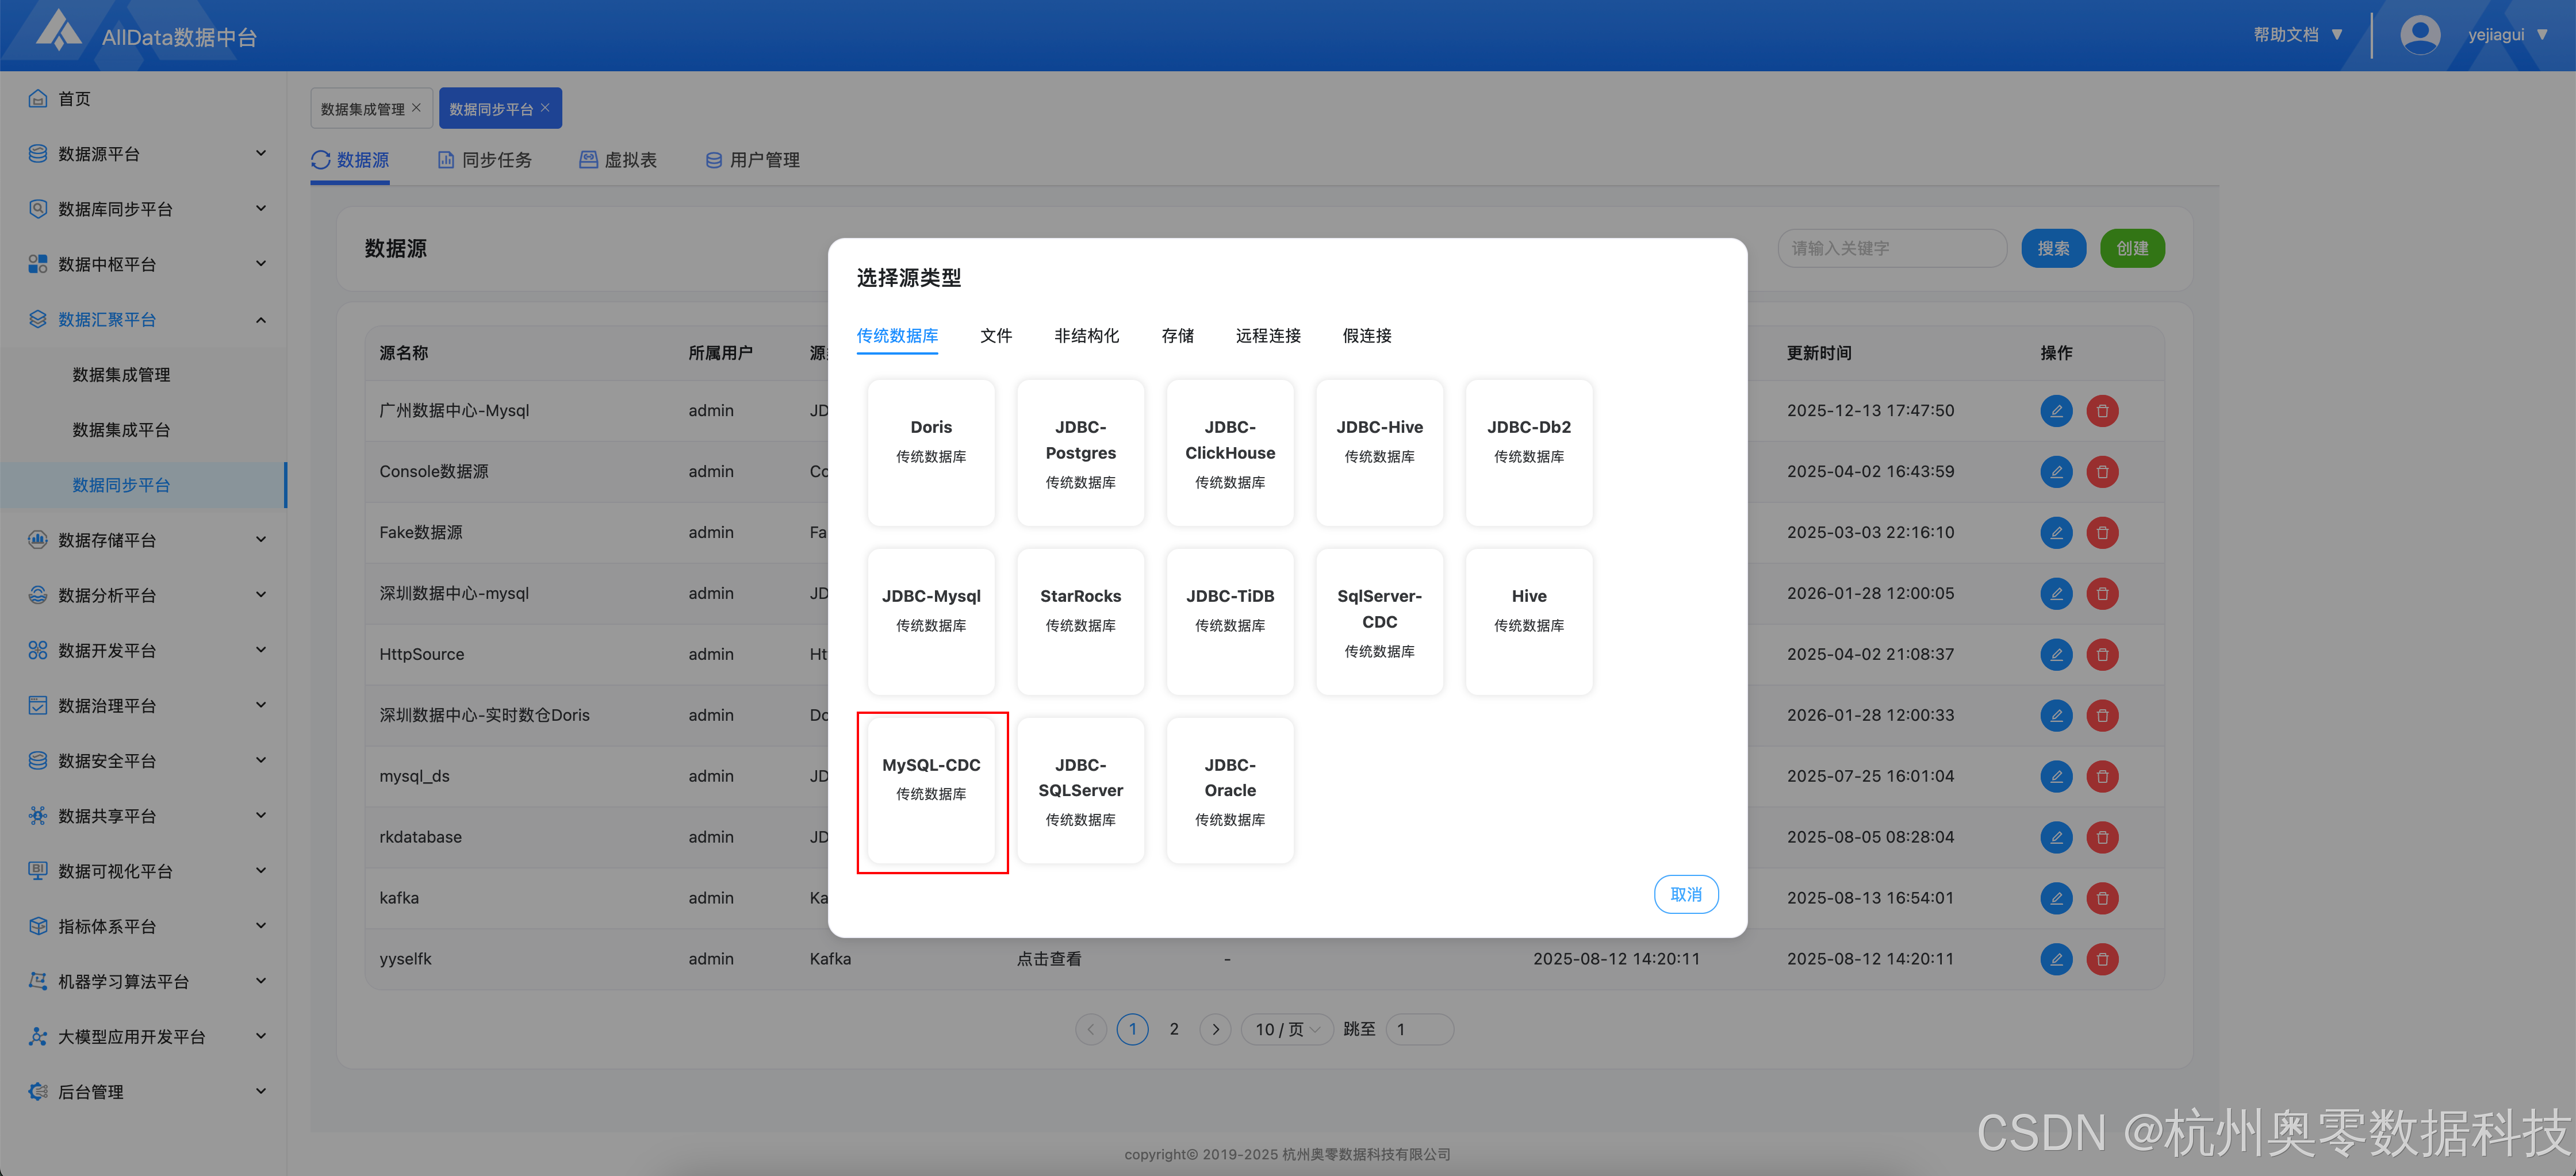
Task: Close the 数据同步平台 tab
Action: tap(545, 108)
